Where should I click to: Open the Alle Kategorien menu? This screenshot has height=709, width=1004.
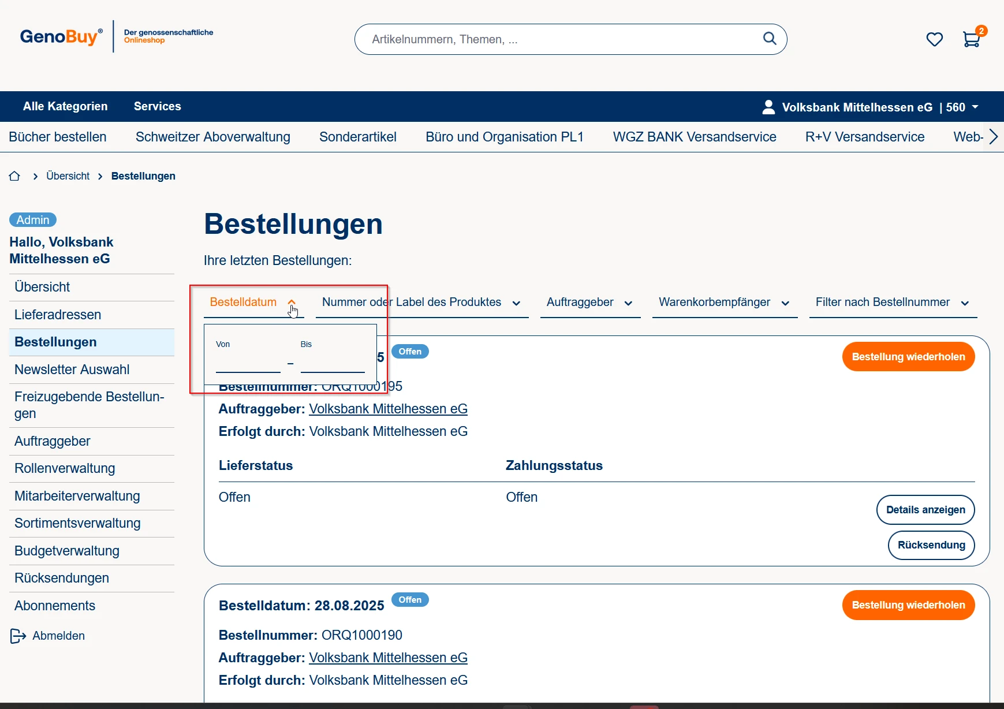pos(65,106)
